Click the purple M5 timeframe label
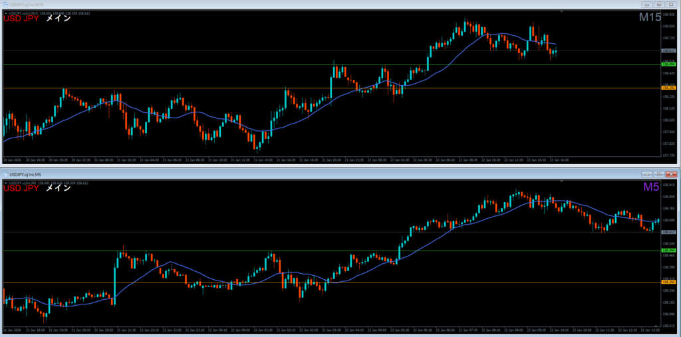Viewport: 681px width, 337px height. tap(650, 187)
